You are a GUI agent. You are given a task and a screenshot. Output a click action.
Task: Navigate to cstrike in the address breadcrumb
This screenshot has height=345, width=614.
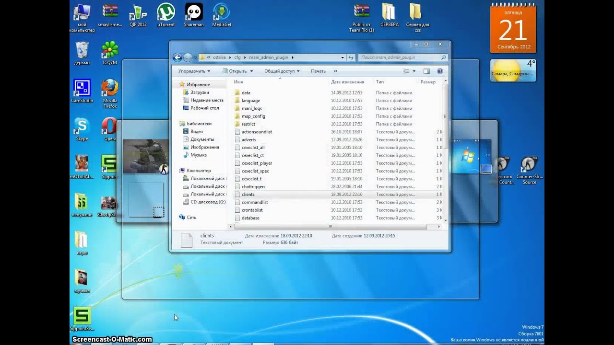219,57
